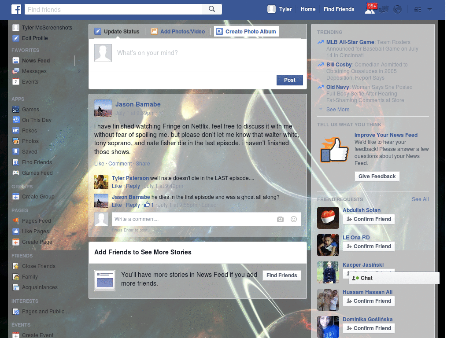The image size is (451, 338).
Task: Select the Create Photo Album tab
Action: [x=246, y=31]
